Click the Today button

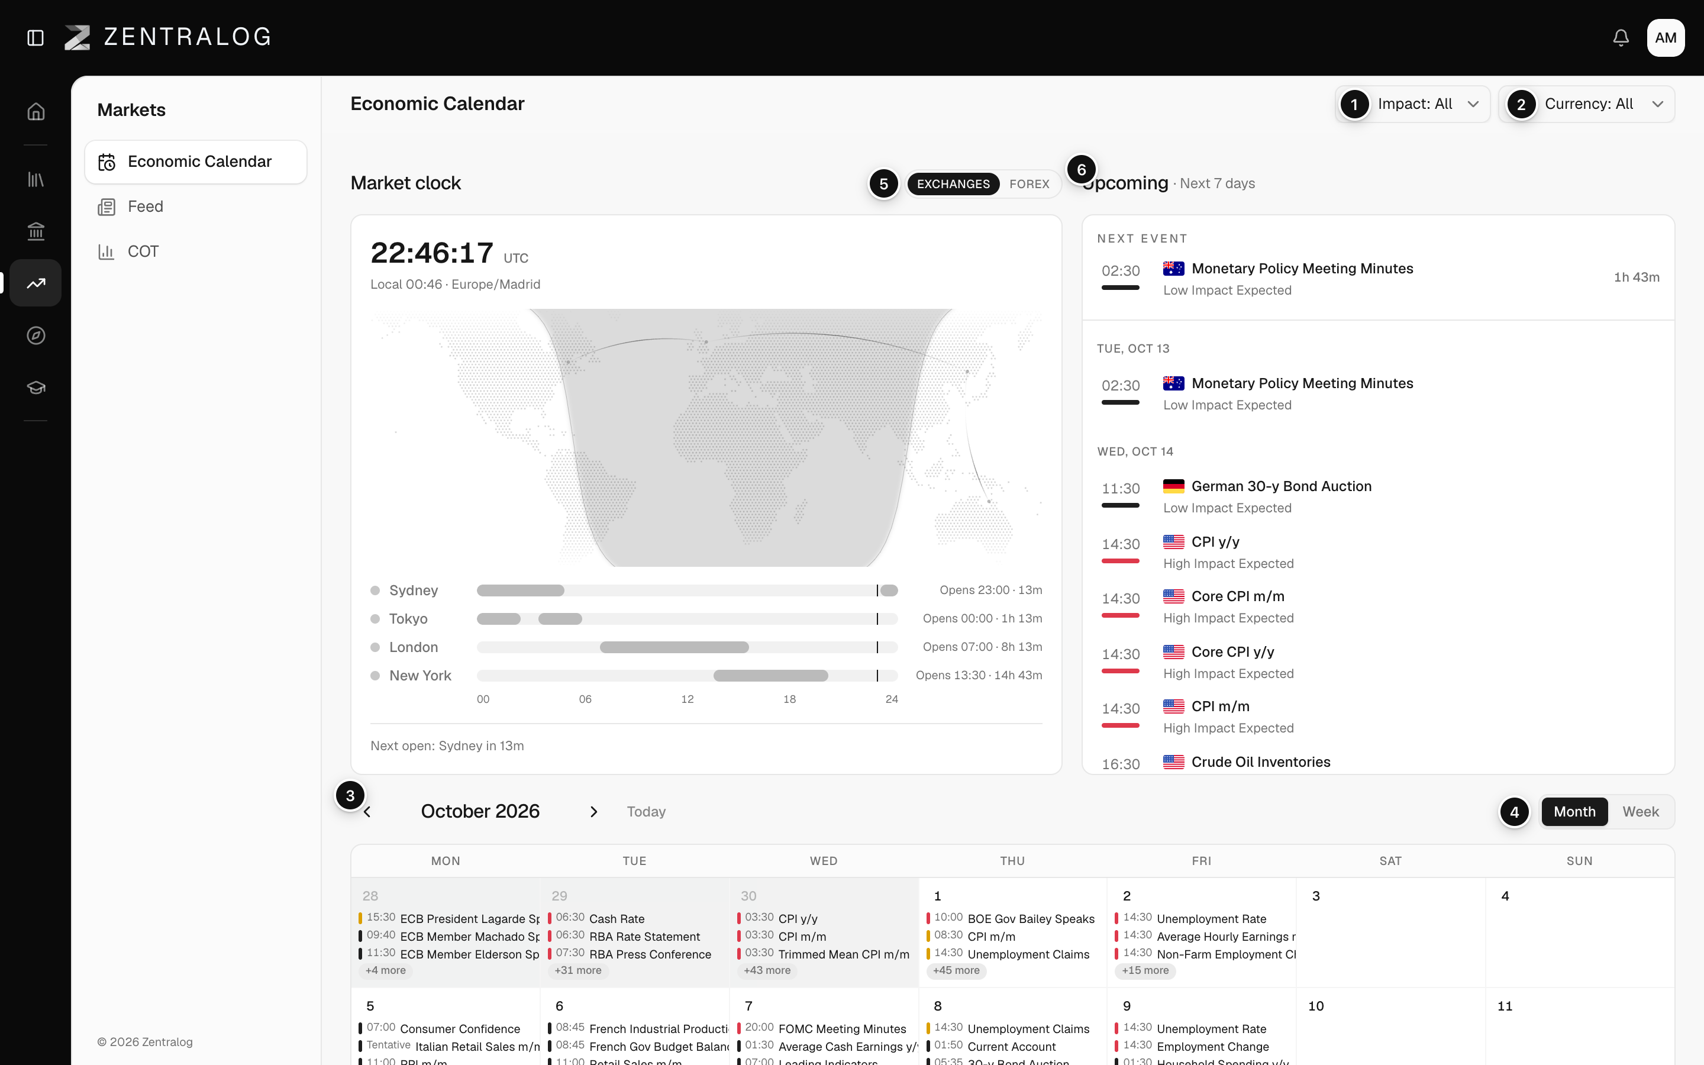click(646, 812)
